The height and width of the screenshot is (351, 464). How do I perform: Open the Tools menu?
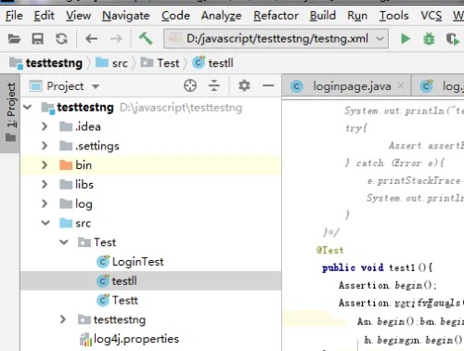pyautogui.click(x=394, y=16)
